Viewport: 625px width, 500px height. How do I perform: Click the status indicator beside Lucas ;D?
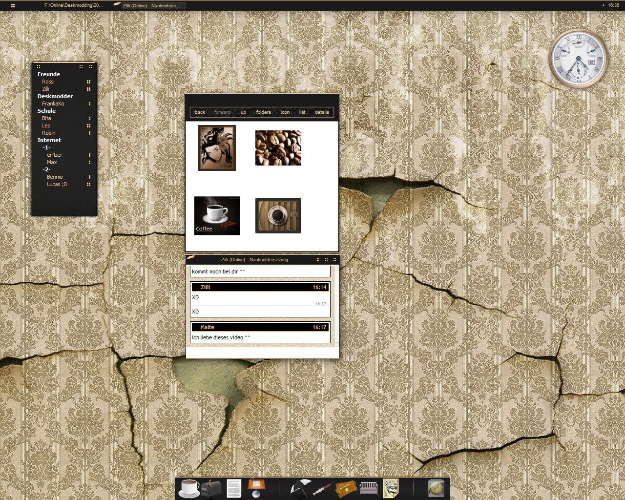(88, 185)
